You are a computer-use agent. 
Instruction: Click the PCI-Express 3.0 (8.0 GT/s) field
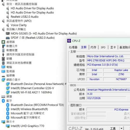[x=108, y=65]
